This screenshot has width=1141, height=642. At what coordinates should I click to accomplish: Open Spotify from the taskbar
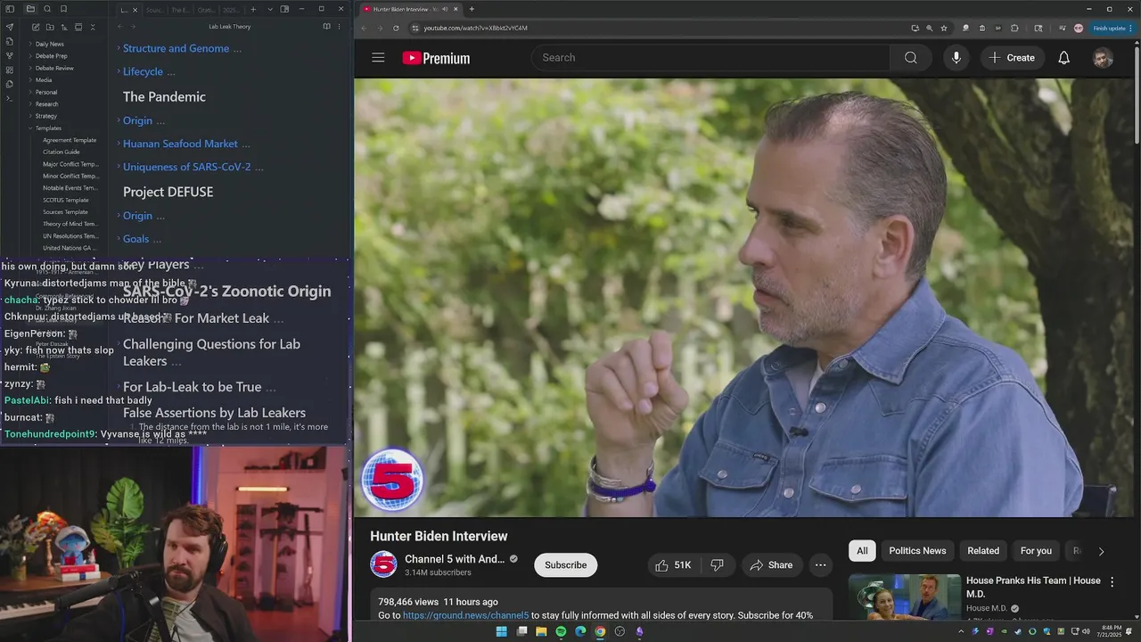click(x=561, y=631)
